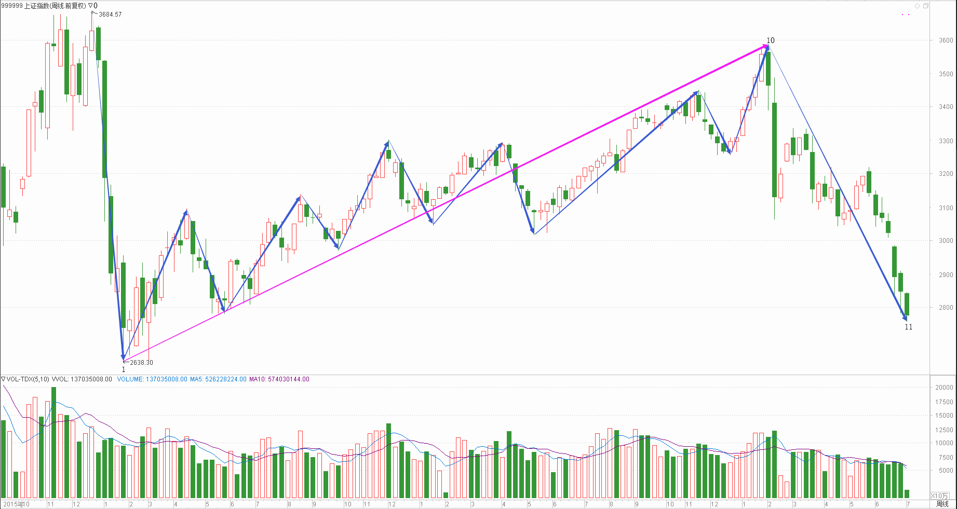Click the diamond icon at chart top-right
The height and width of the screenshot is (509, 957).
(918, 6)
